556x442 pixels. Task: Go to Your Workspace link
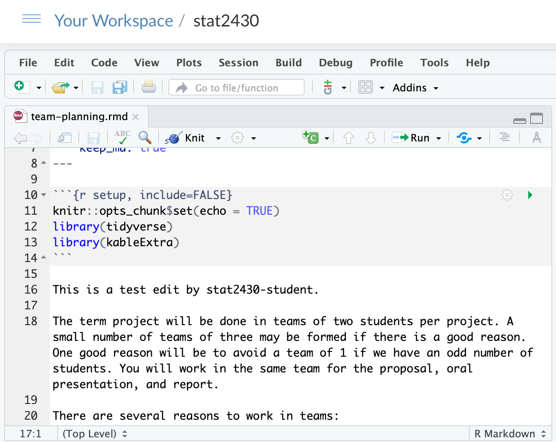click(114, 20)
